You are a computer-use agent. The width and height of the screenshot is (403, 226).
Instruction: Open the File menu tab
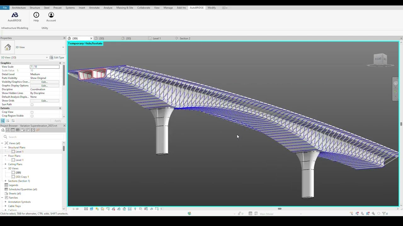5,8
